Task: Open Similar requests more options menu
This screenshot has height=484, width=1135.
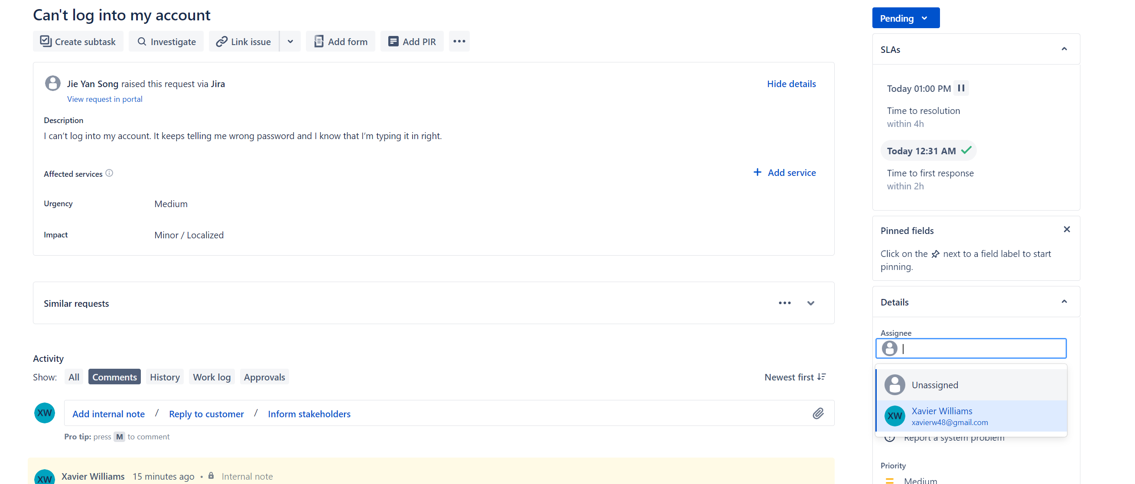Action: (785, 303)
